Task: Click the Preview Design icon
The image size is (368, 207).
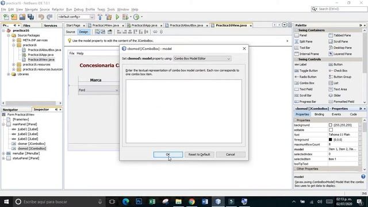Action: (110, 32)
